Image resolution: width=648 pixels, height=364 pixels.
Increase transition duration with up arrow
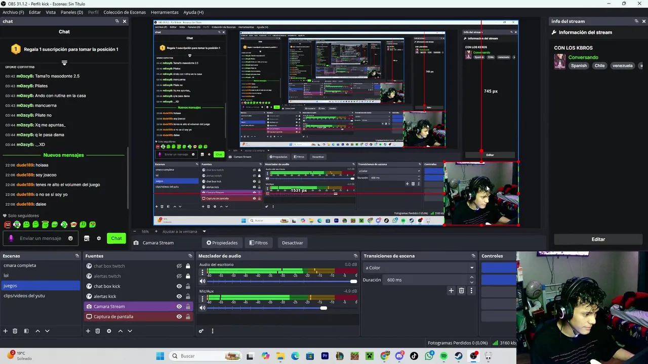[472, 277]
